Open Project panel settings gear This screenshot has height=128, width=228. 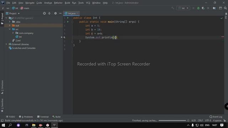[x=56, y=14]
